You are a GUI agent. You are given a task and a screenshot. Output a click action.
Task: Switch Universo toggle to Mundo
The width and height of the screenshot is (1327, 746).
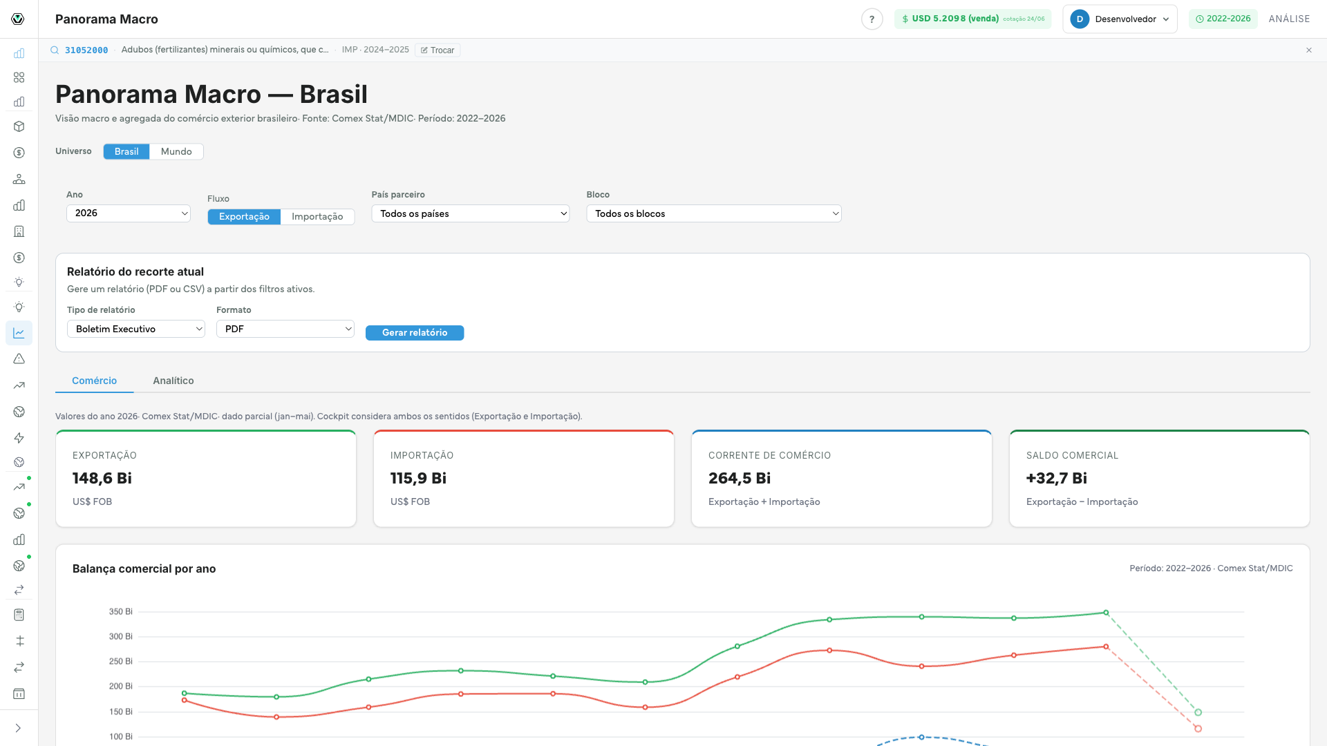click(176, 151)
